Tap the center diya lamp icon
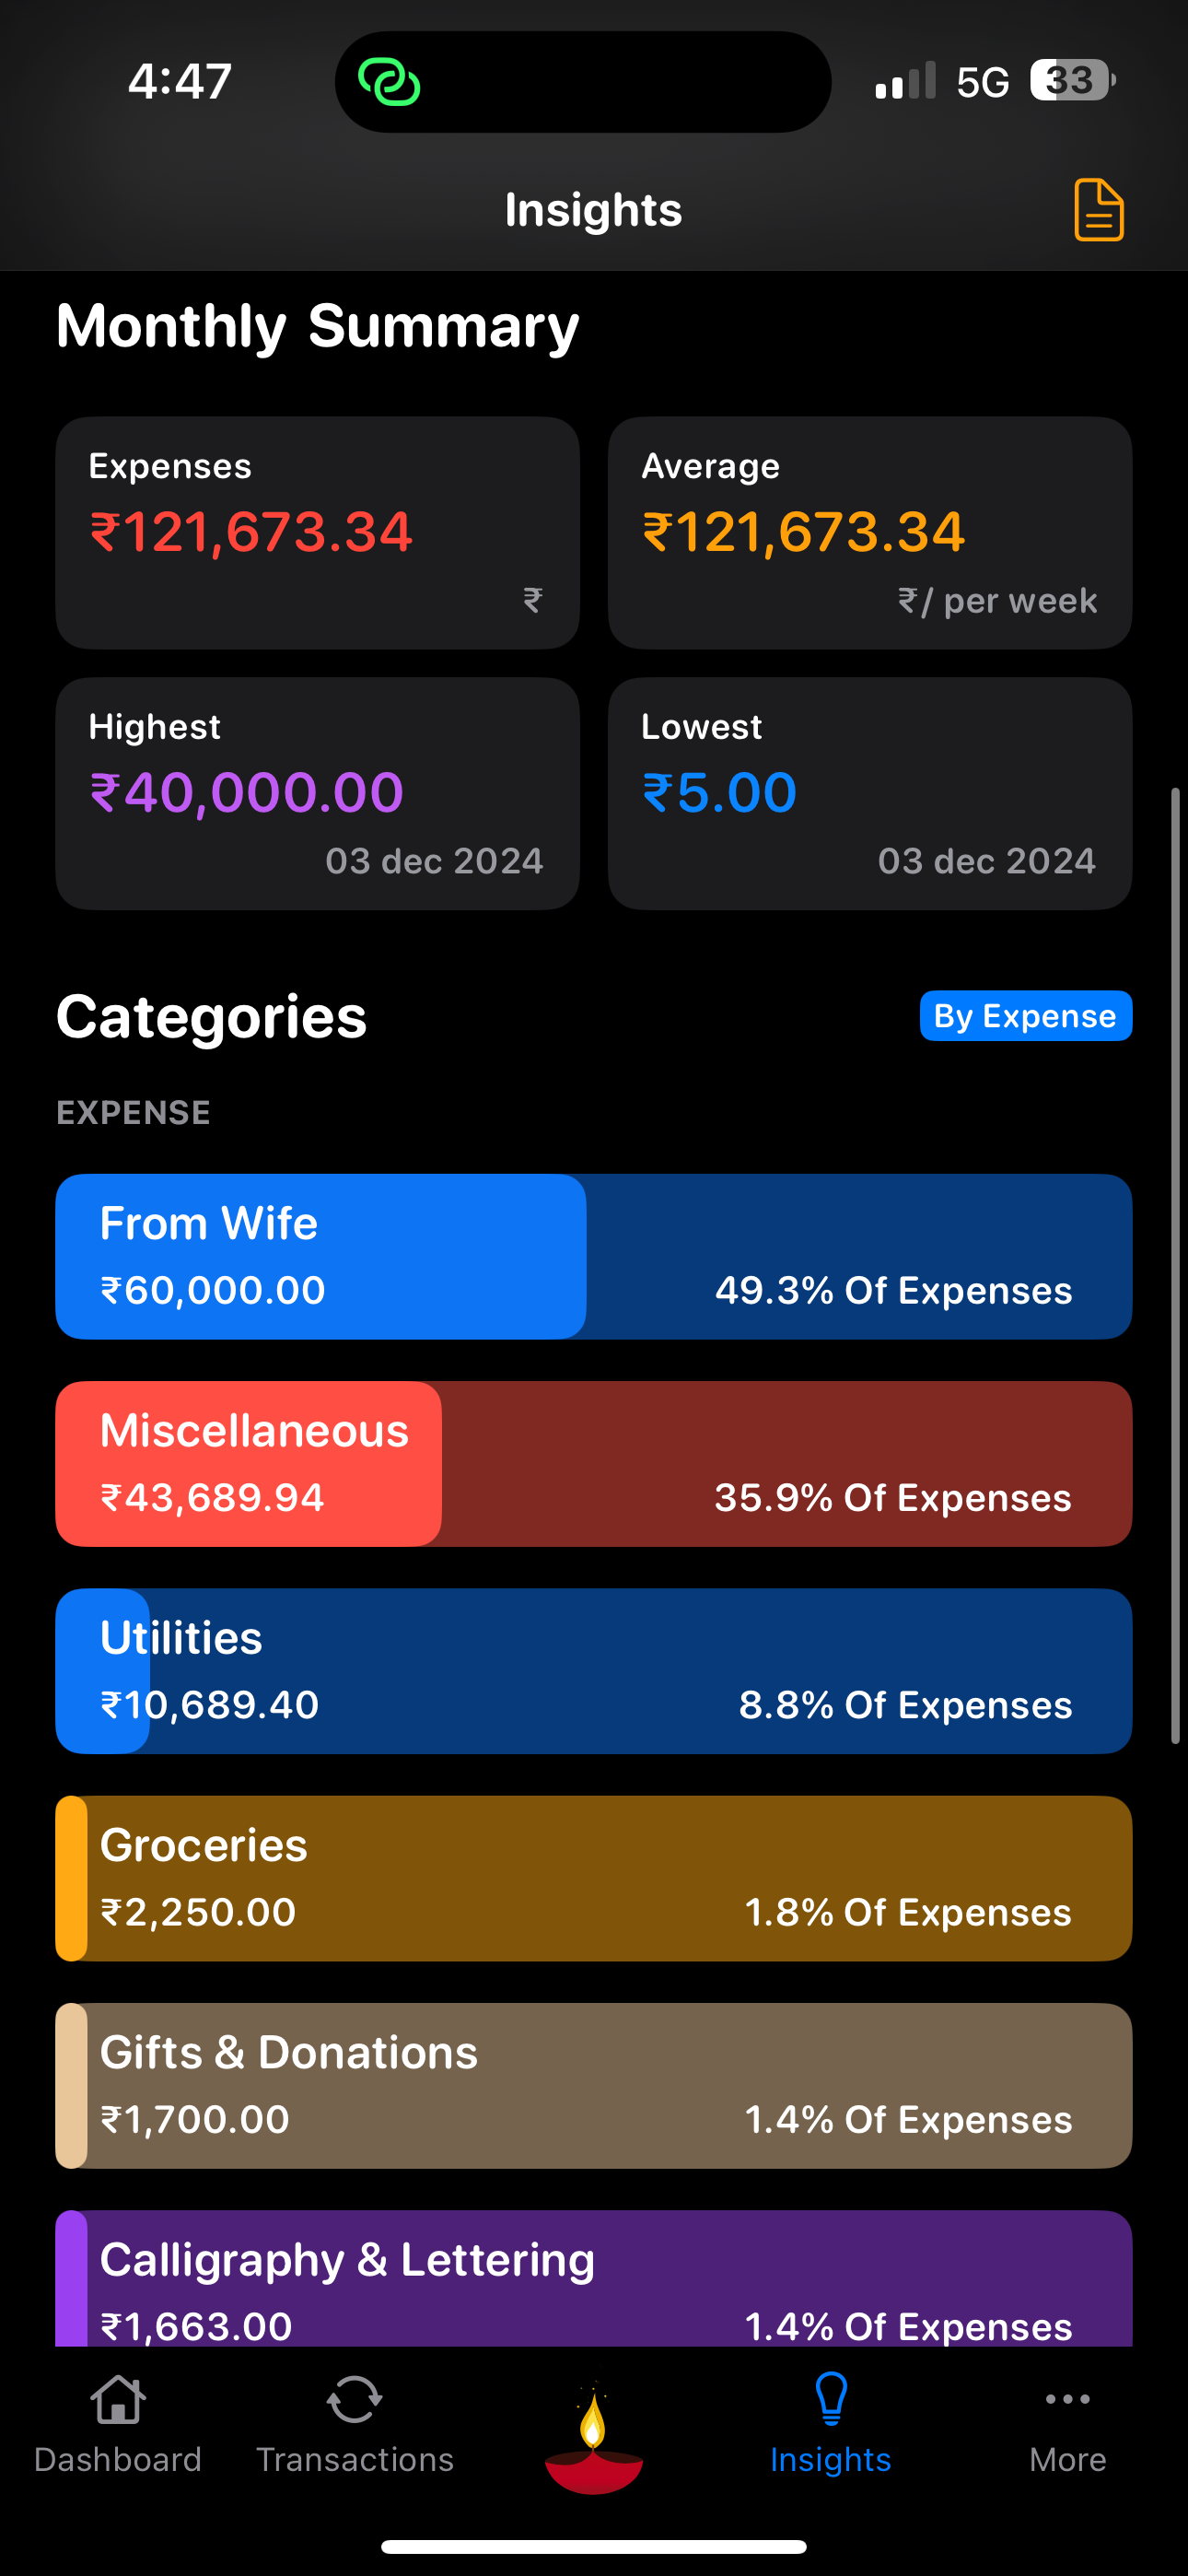Image resolution: width=1188 pixels, height=2576 pixels. click(x=594, y=2440)
